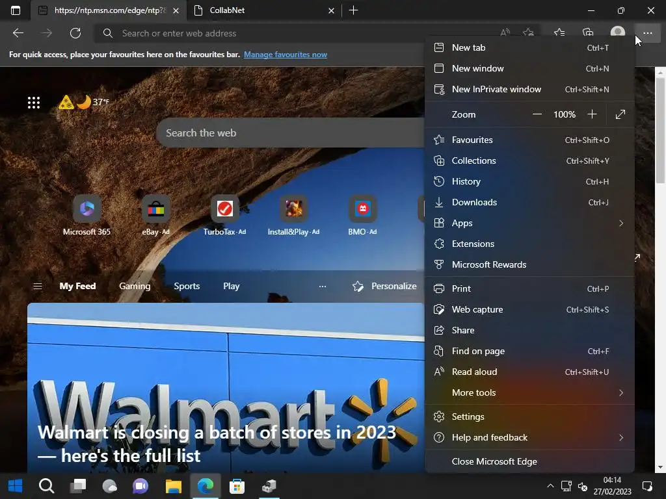
Task: Show hidden system tray icons chevron
Action: [550, 486]
